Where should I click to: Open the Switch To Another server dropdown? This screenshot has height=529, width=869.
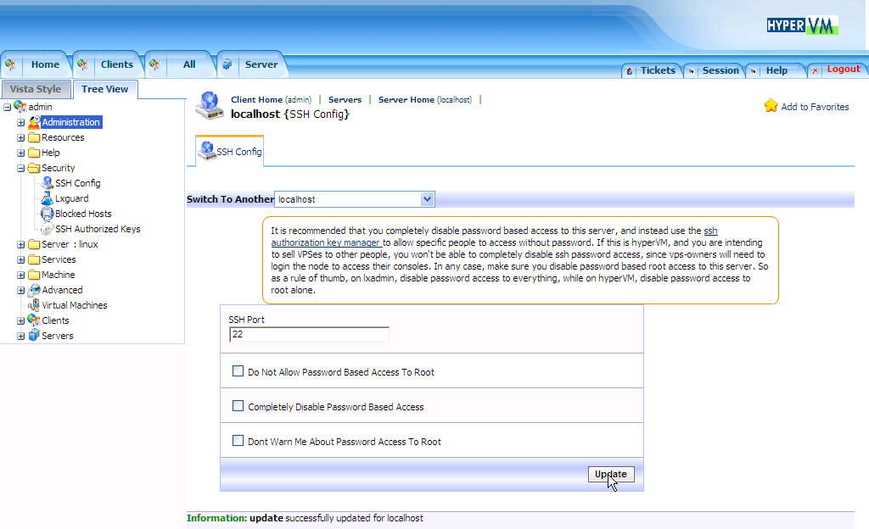(427, 199)
